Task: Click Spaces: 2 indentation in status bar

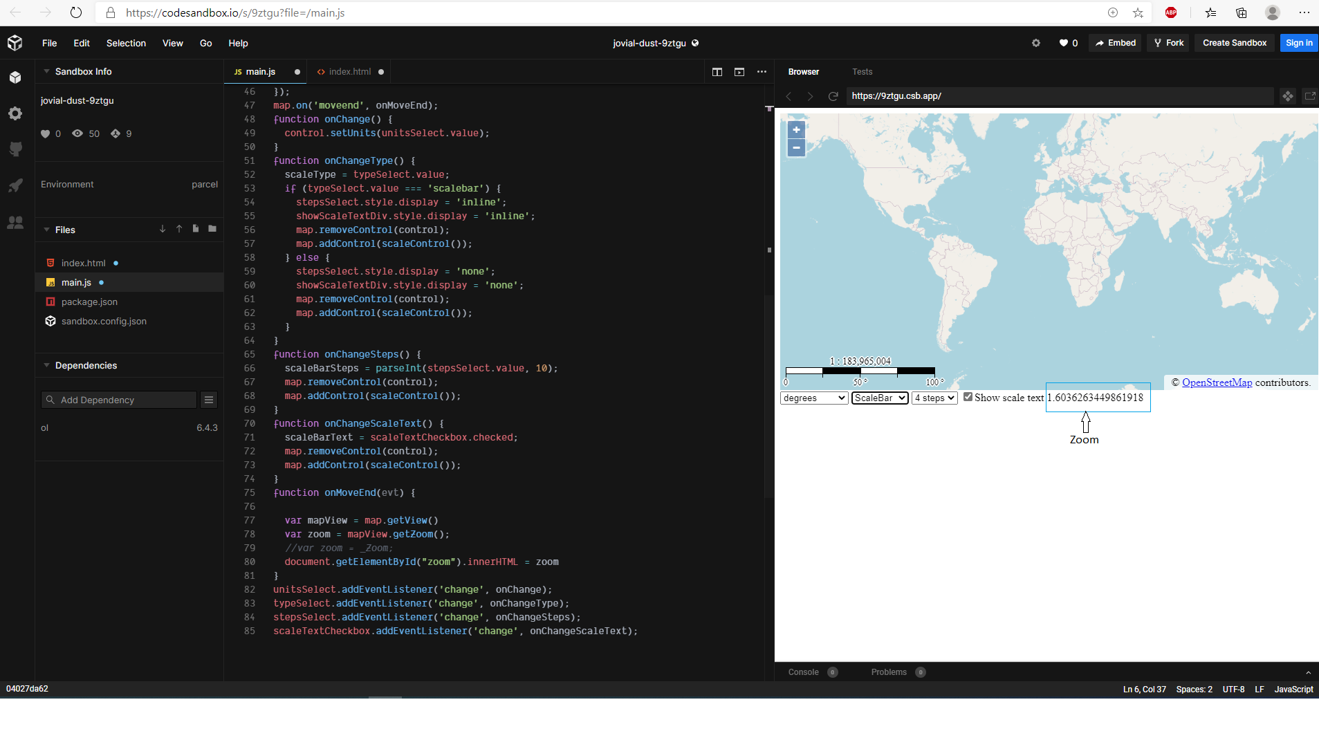Action: (1194, 690)
